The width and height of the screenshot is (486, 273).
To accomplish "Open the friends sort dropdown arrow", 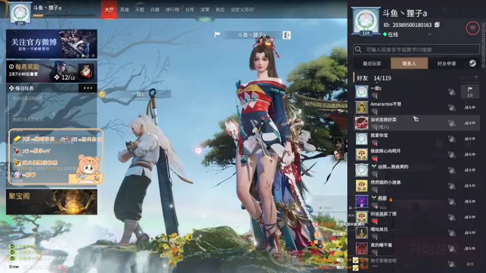I will 476,77.
